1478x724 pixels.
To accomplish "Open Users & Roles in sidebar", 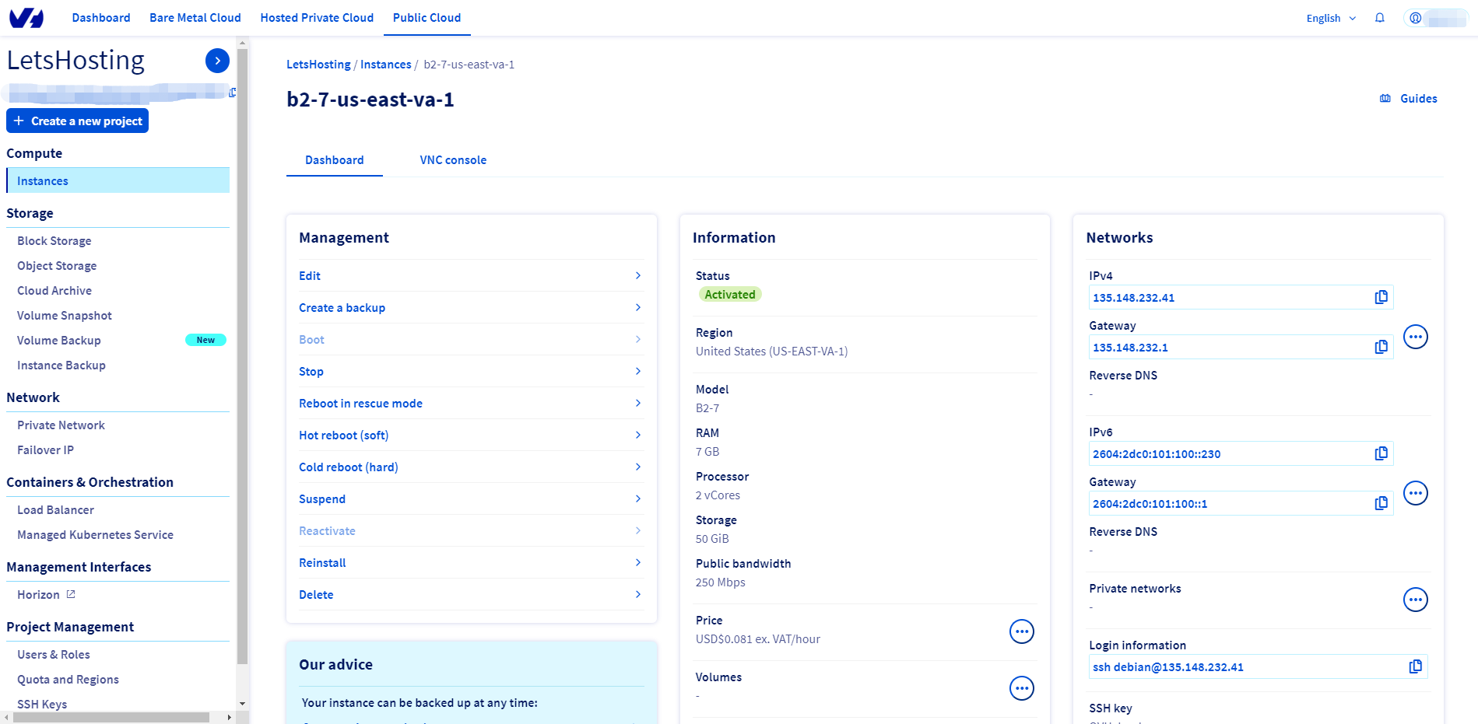I will [x=54, y=655].
